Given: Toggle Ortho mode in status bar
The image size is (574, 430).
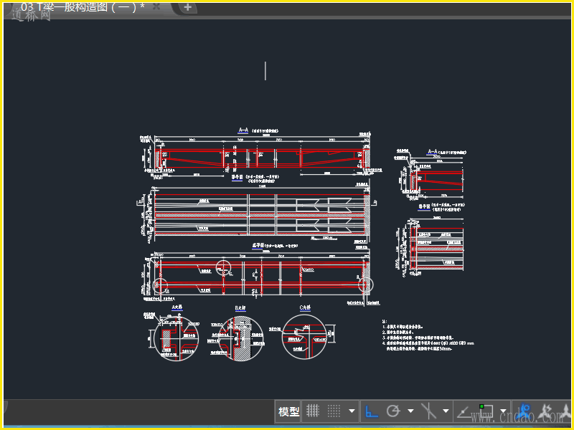Looking at the screenshot, I should pyautogui.click(x=372, y=411).
